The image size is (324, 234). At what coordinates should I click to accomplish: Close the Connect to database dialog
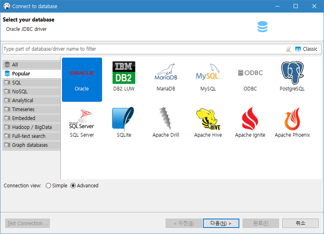click(x=314, y=6)
